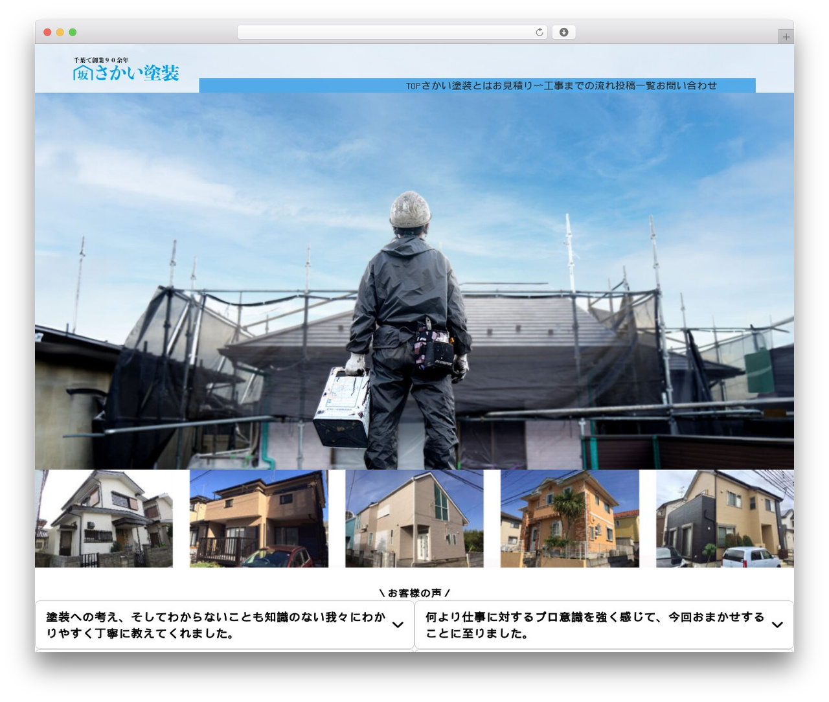This screenshot has width=829, height=702.
Task: Click the お客様の声 heading
Action: click(x=414, y=593)
